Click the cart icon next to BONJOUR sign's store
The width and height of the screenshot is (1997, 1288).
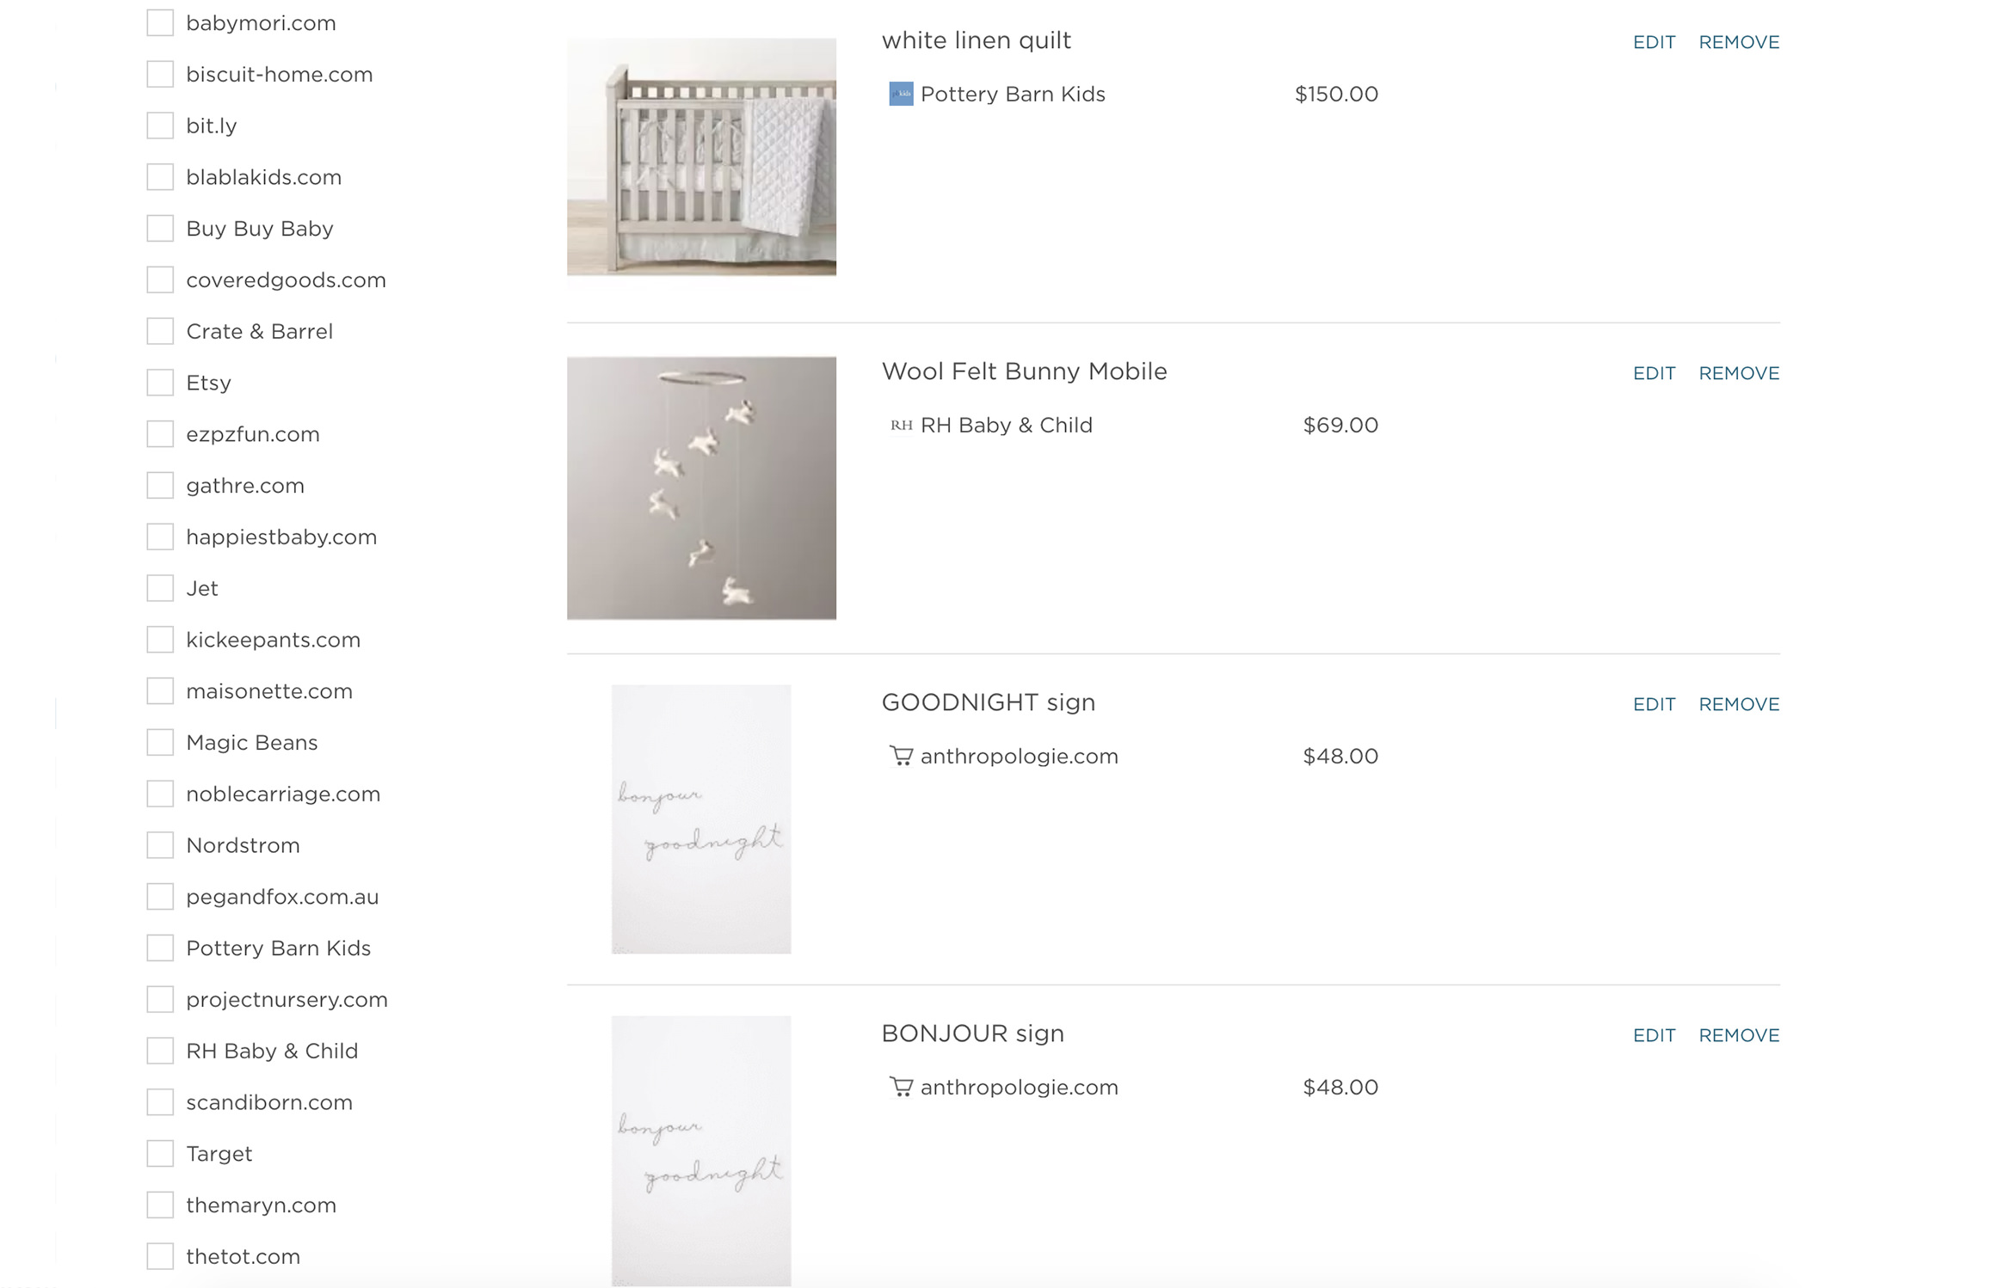[900, 1087]
